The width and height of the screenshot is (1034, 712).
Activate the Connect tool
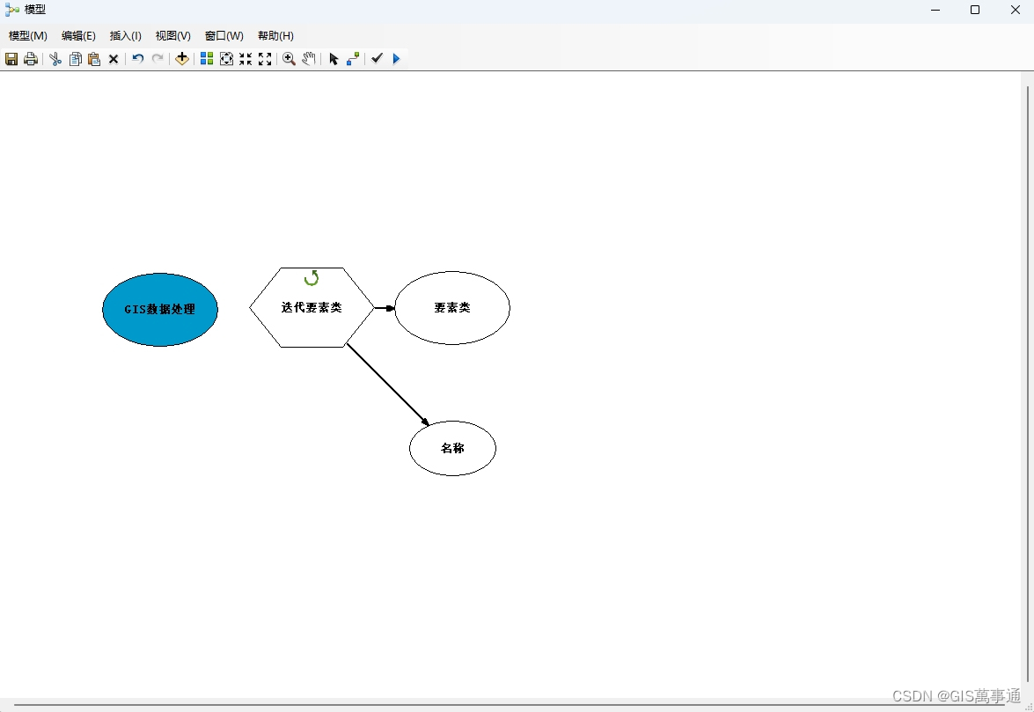click(353, 59)
